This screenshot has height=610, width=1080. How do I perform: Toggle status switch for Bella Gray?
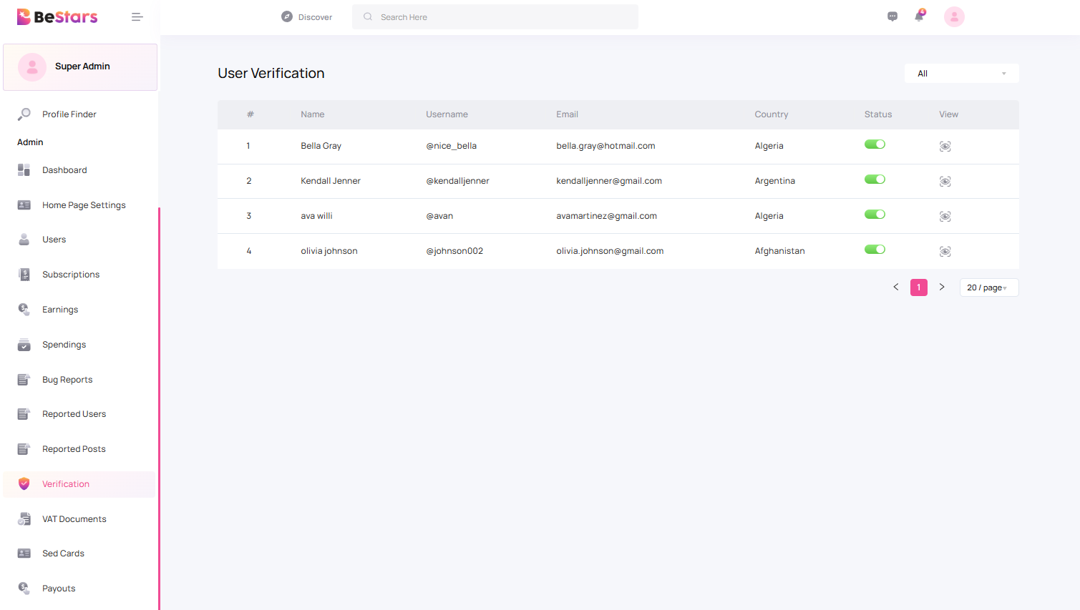[875, 144]
